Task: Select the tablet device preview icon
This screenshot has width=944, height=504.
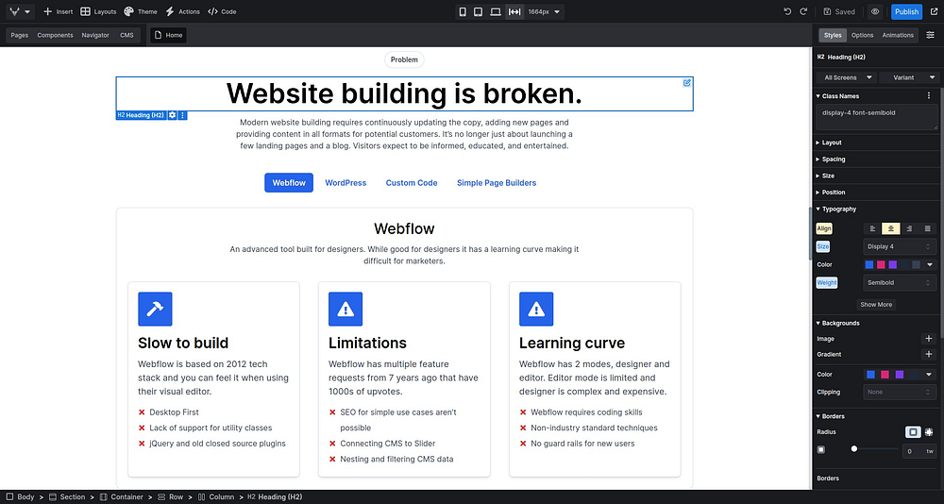Action: (478, 11)
